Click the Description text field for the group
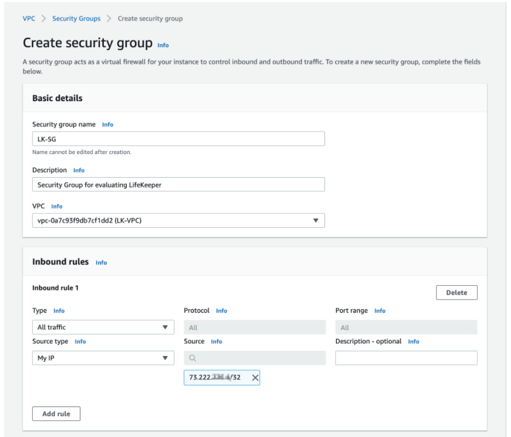511x437 pixels. pos(179,184)
